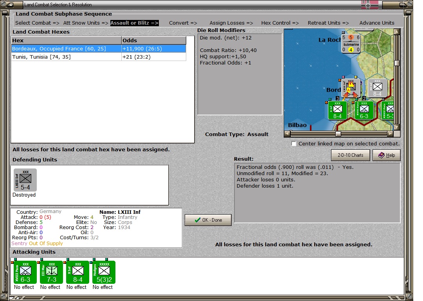Click the map vertical scrollbar thumb
Viewport: 423px width, 301px height.
point(397,63)
